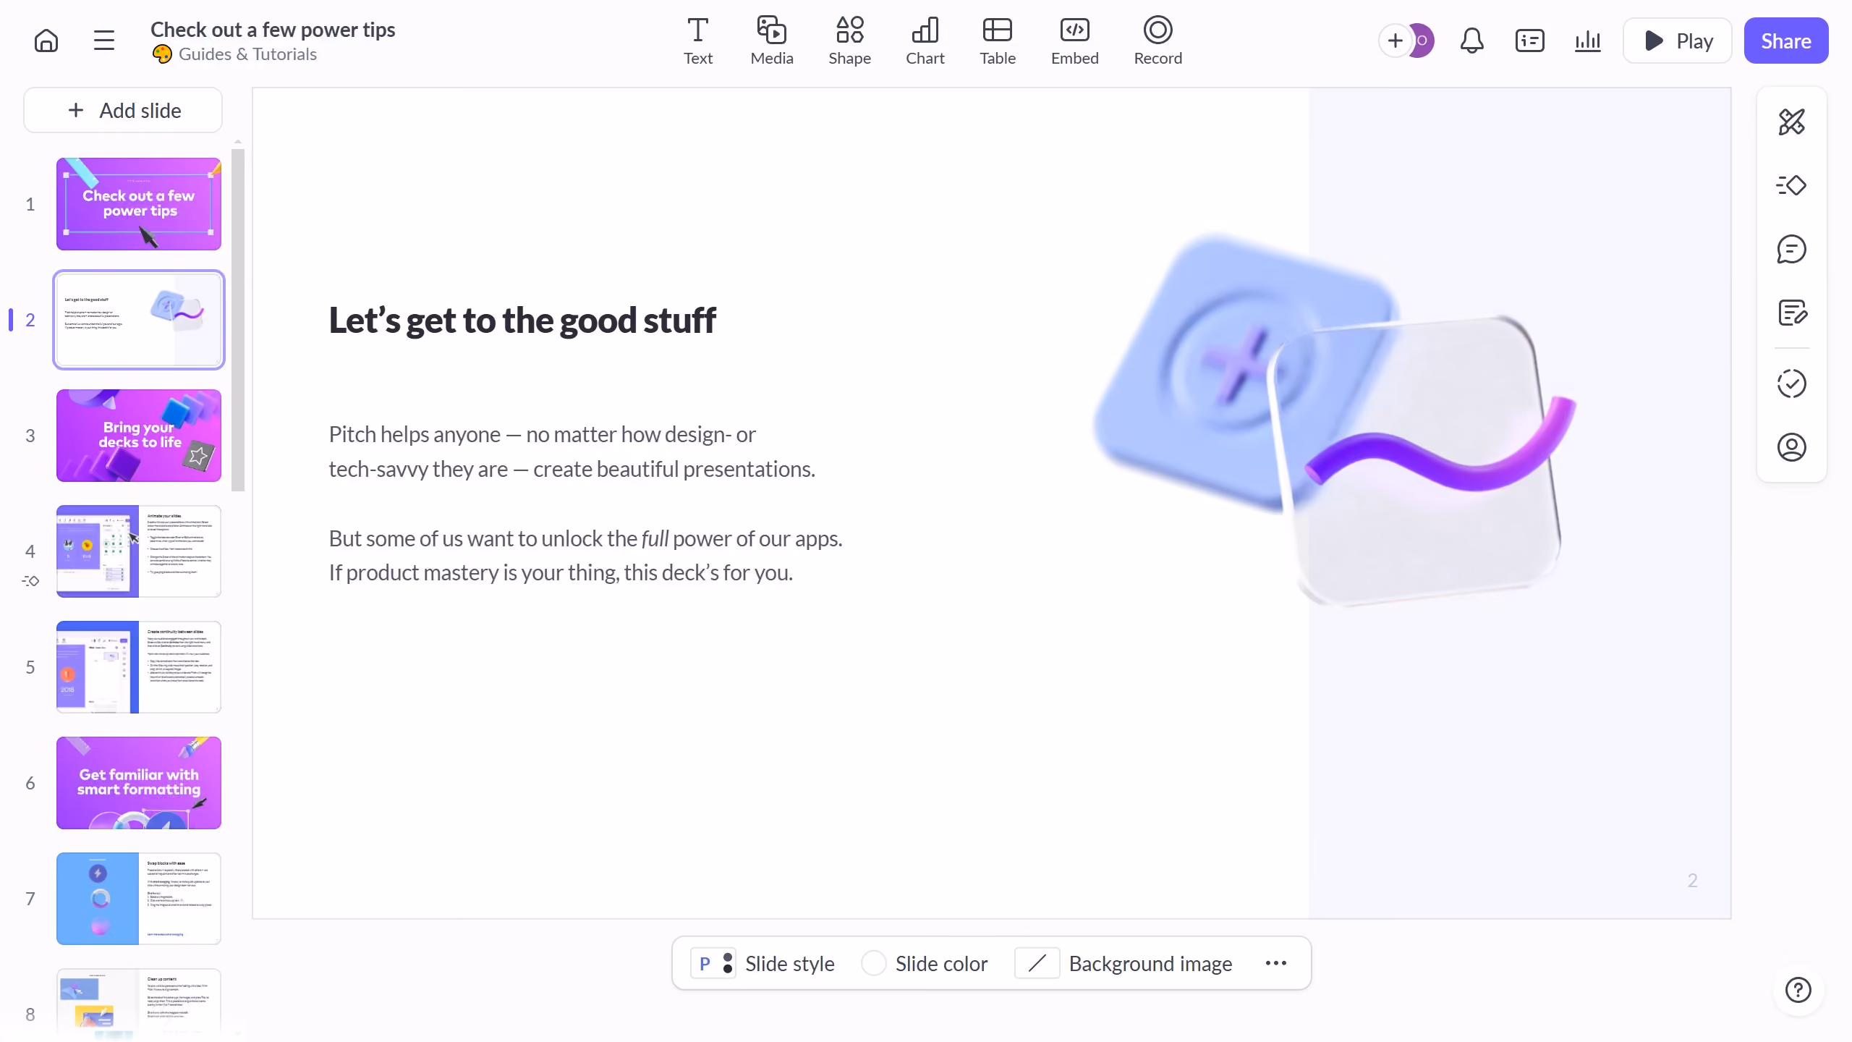Start a Record session
This screenshot has width=1852, height=1042.
[1157, 41]
